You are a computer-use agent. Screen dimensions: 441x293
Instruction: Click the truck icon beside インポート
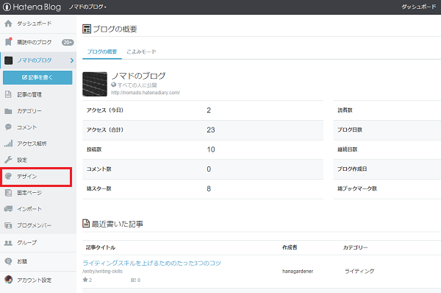point(8,209)
